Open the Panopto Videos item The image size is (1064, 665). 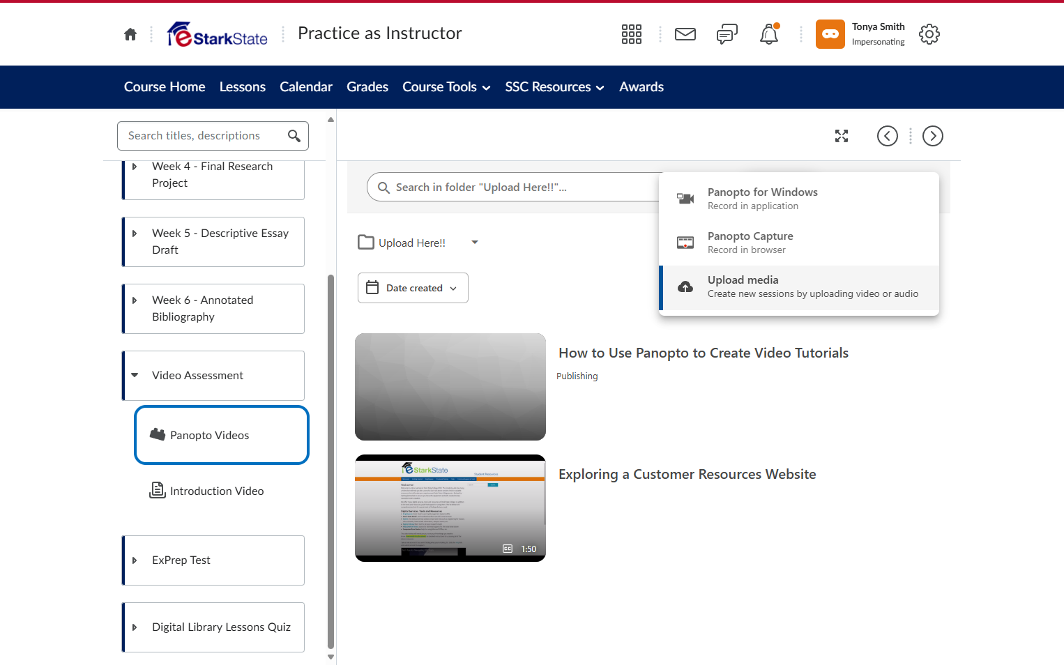(222, 435)
